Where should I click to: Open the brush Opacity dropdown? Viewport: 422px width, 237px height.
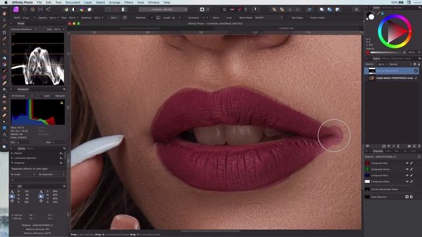click(57, 18)
